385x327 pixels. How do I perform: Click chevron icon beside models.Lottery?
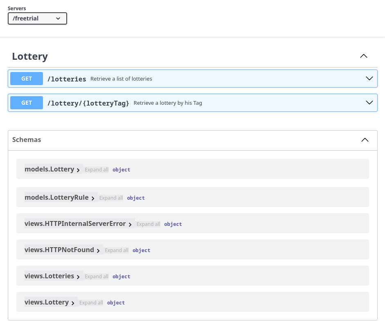click(78, 170)
